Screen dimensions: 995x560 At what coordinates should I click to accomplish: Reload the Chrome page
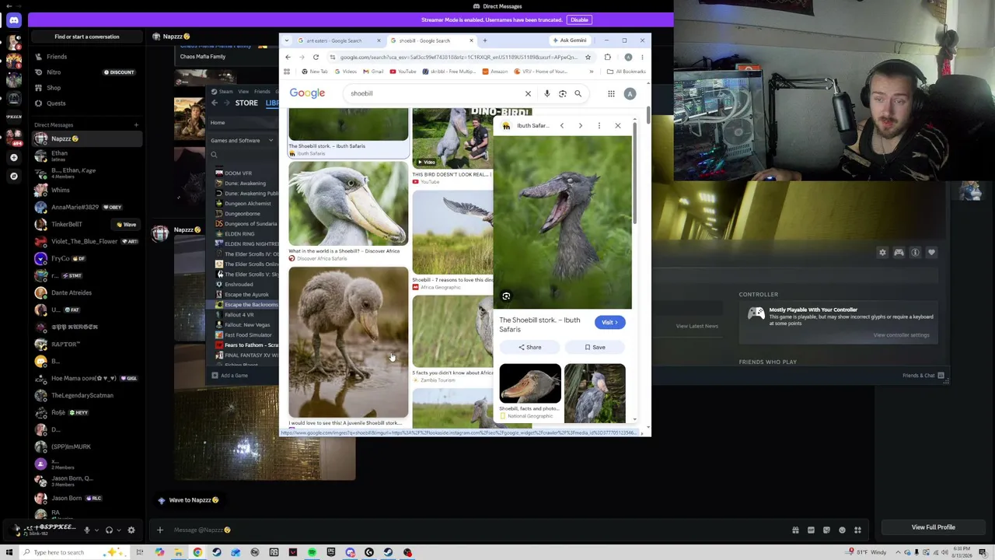(316, 57)
